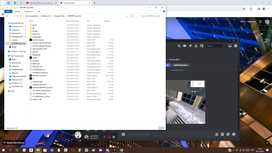Open the address bar history dropdown
The image size is (272, 153).
point(127,16)
